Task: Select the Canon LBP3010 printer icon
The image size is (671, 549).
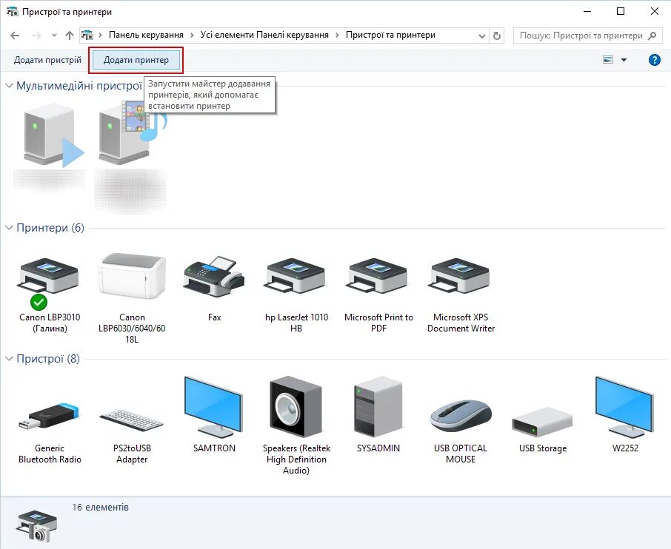Action: pyautogui.click(x=48, y=277)
